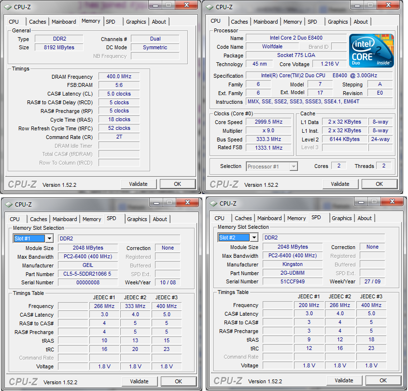Image resolution: width=408 pixels, height=391 pixels.
Task: Open About tab in the processor window
Action: pyautogui.click(x=361, y=22)
